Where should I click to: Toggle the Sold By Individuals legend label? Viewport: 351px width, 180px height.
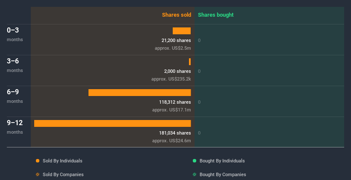pyautogui.click(x=62, y=161)
